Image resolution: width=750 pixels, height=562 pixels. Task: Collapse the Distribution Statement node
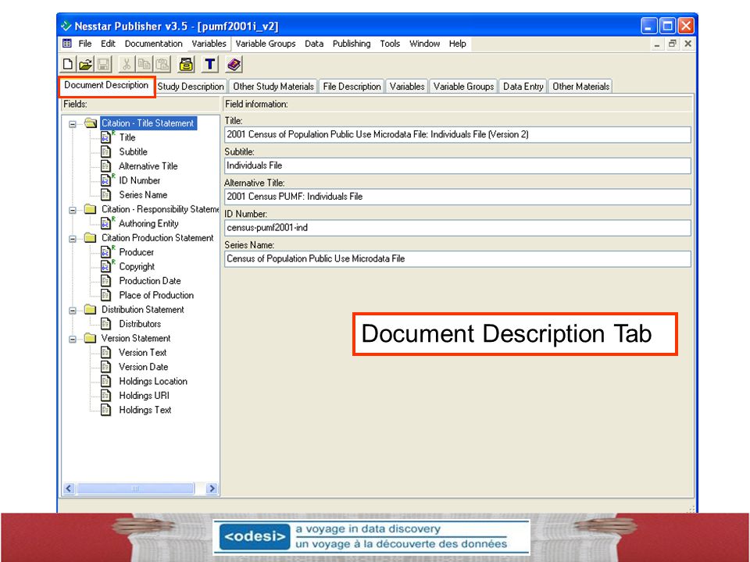(72, 311)
